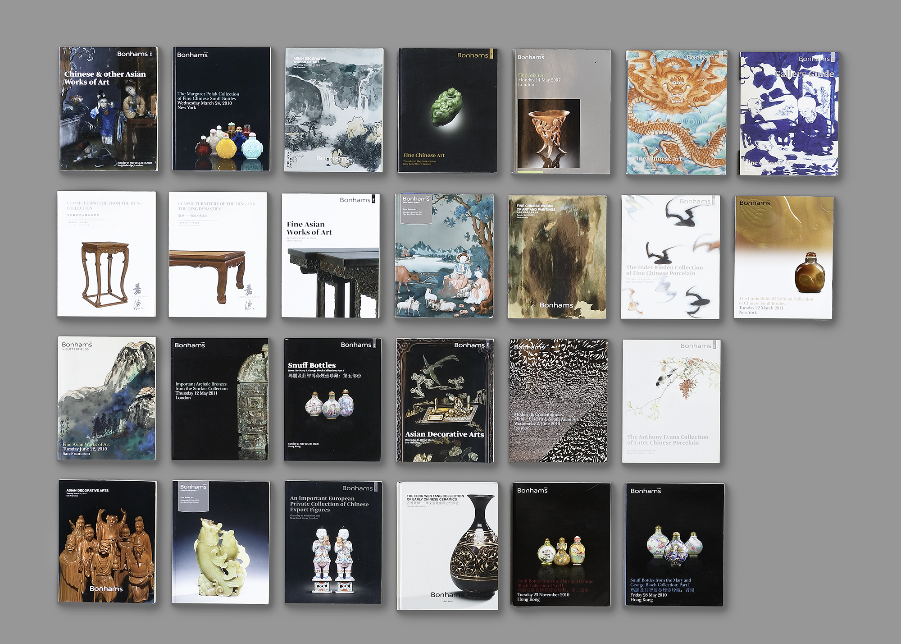Select the Bloch Collection Part I 28 May 2010 catalogue
901x644 pixels.
tap(675, 545)
